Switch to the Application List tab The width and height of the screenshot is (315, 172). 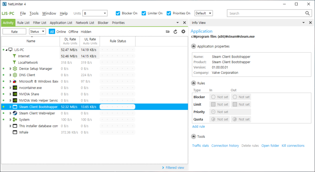61,23
